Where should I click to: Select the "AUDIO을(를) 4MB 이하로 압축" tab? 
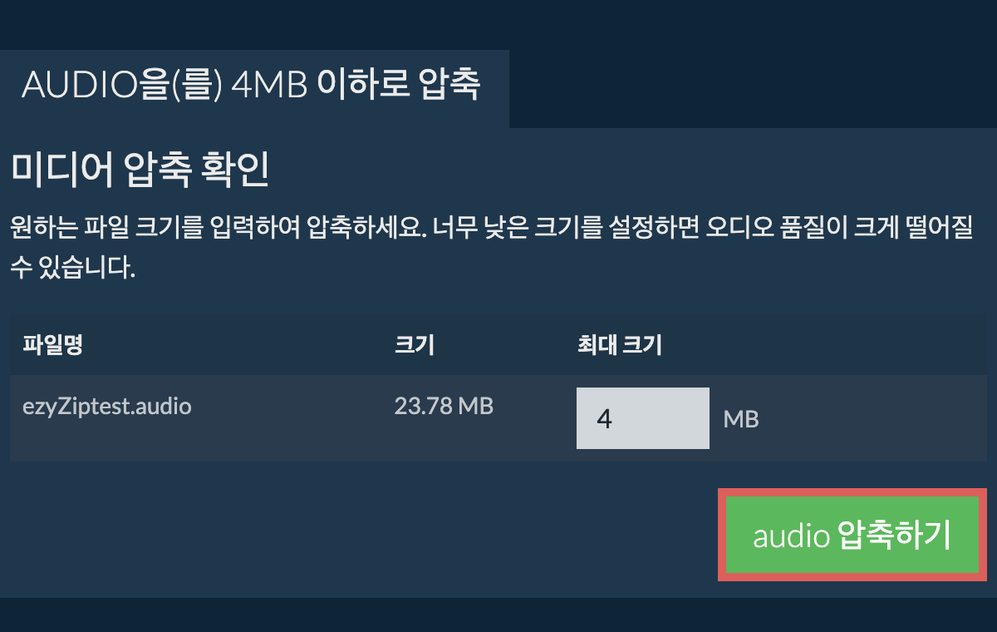click(x=254, y=85)
